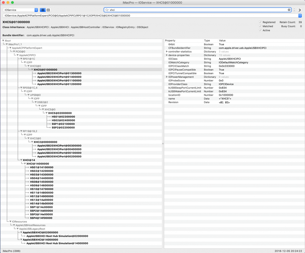Clear the xhci search text
Image resolution: width=305 pixels, height=253 pixels.
tap(289, 10)
